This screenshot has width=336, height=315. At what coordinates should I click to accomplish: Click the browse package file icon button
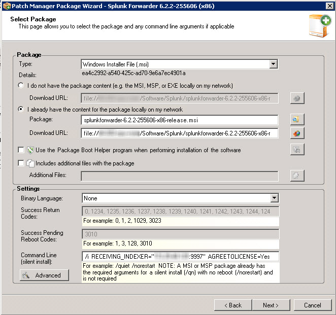(x=297, y=120)
